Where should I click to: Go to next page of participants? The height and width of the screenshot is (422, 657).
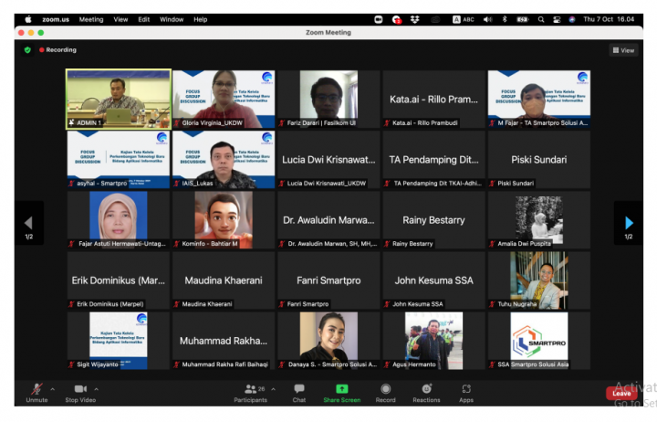[x=628, y=223]
